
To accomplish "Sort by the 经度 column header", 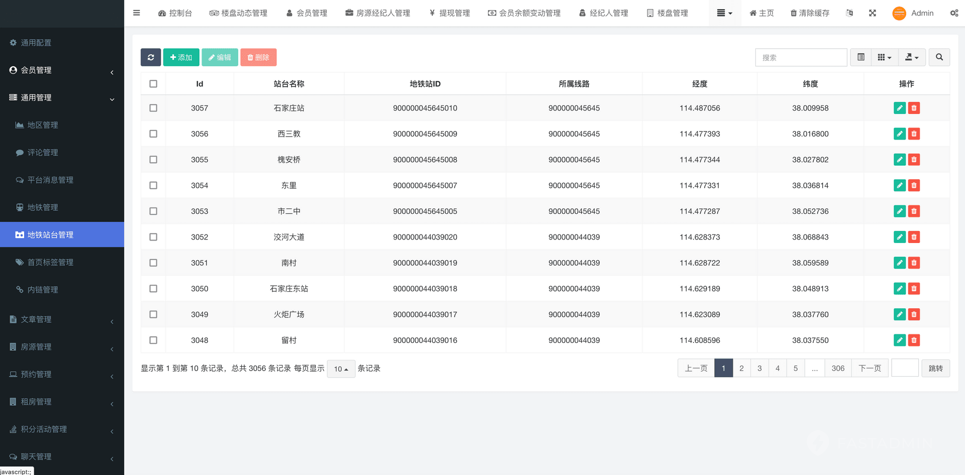I will (x=700, y=84).
